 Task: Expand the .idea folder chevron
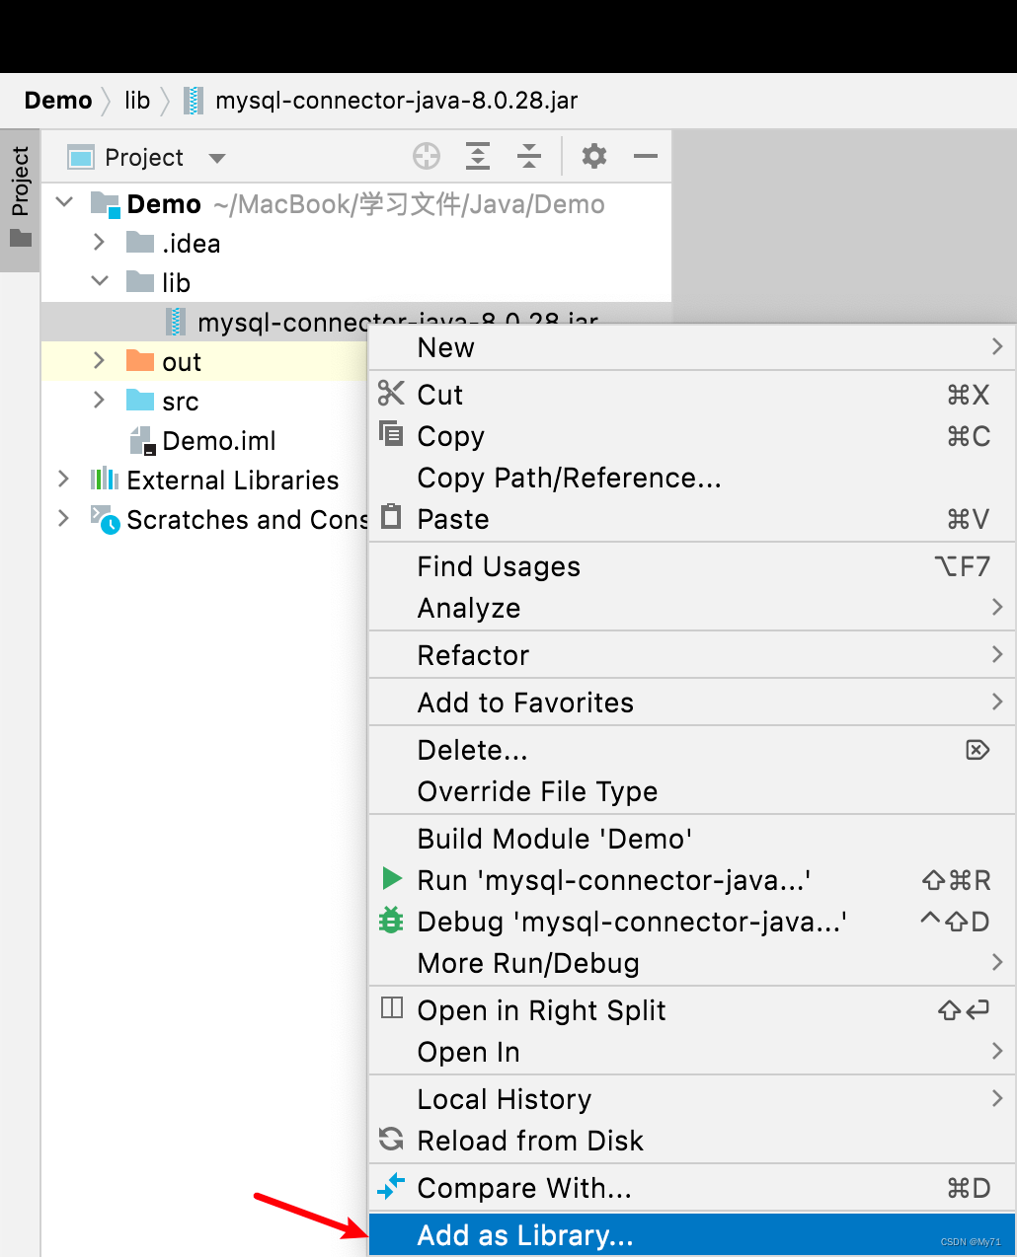point(99,242)
